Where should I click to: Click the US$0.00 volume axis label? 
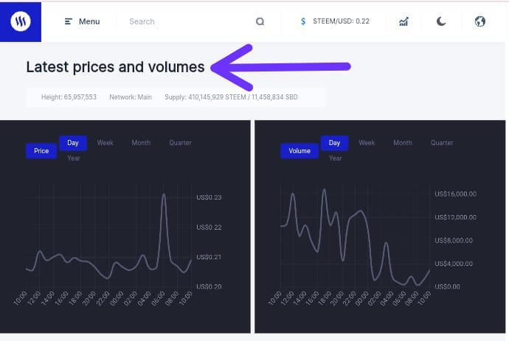[447, 286]
